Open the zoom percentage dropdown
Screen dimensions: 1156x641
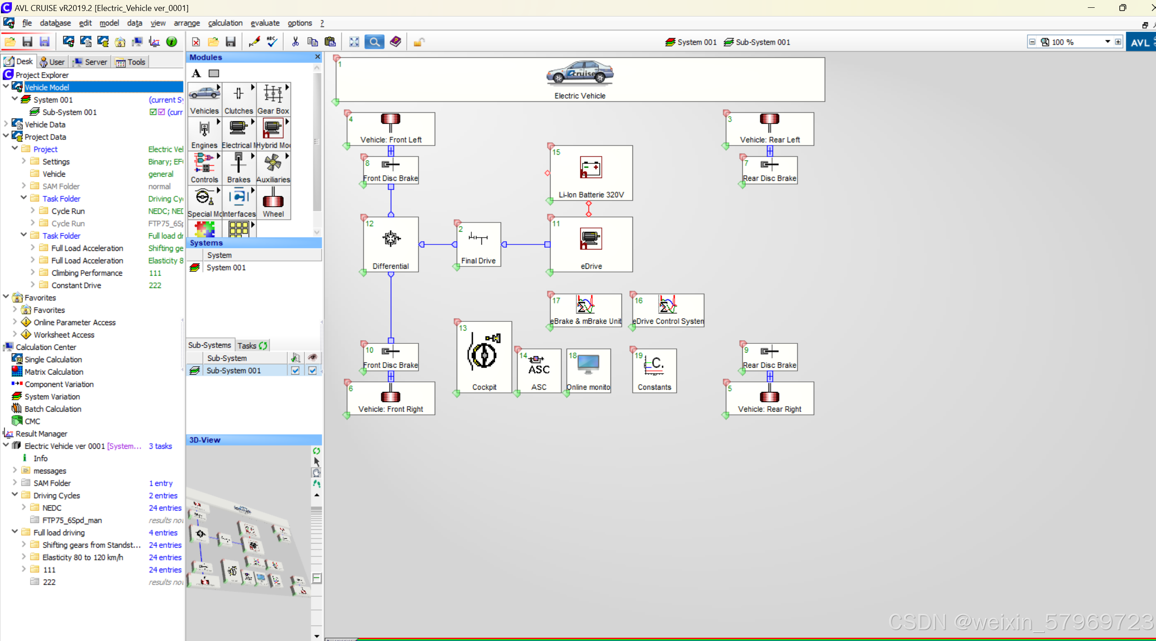tap(1107, 42)
